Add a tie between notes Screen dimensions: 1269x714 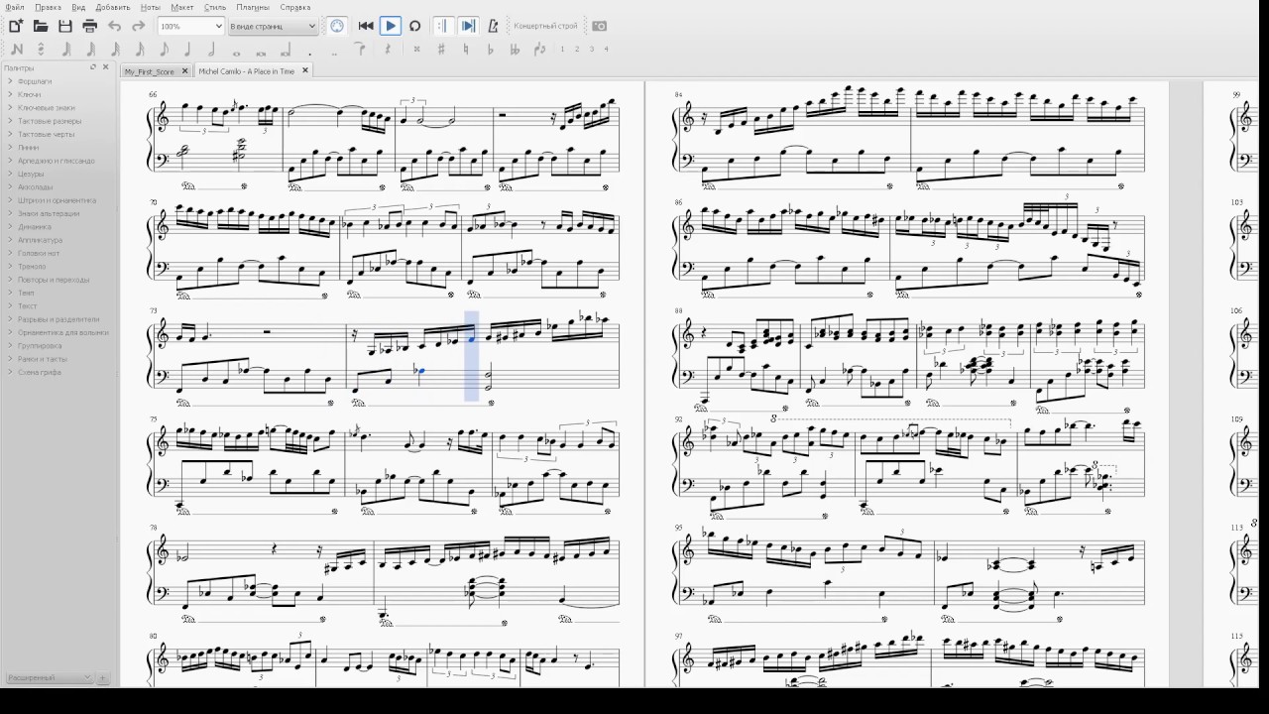[361, 49]
